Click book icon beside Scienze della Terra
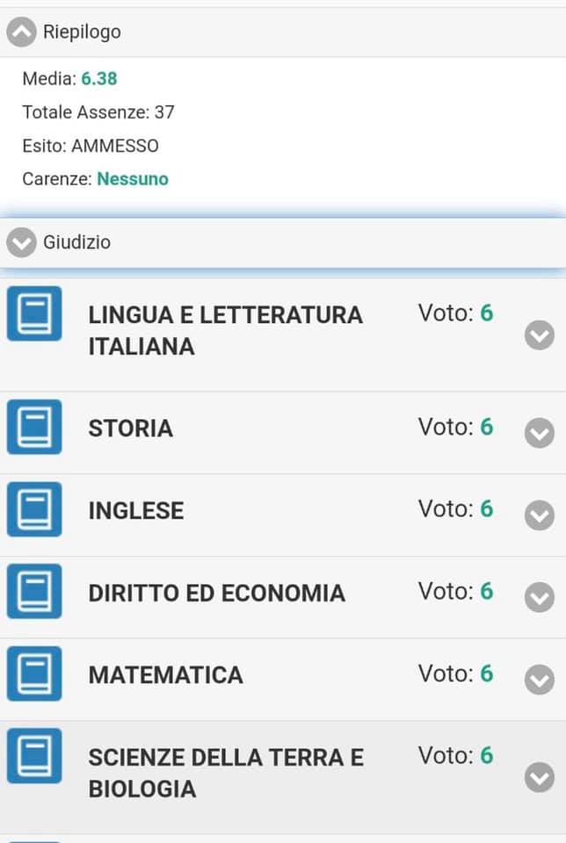566x843 pixels. 34,755
